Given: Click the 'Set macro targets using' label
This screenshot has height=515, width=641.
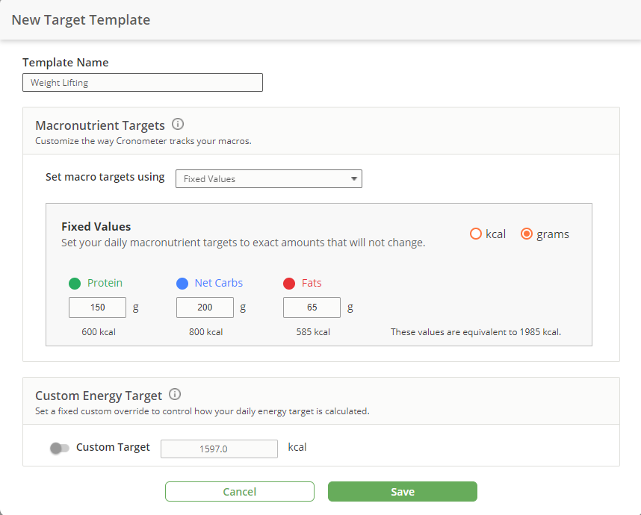Looking at the screenshot, I should tap(105, 177).
